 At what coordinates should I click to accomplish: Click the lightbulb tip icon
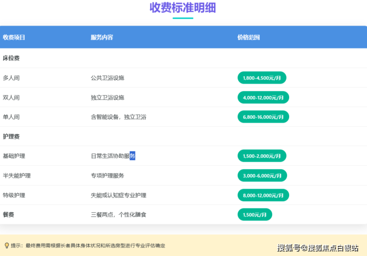click(6, 246)
